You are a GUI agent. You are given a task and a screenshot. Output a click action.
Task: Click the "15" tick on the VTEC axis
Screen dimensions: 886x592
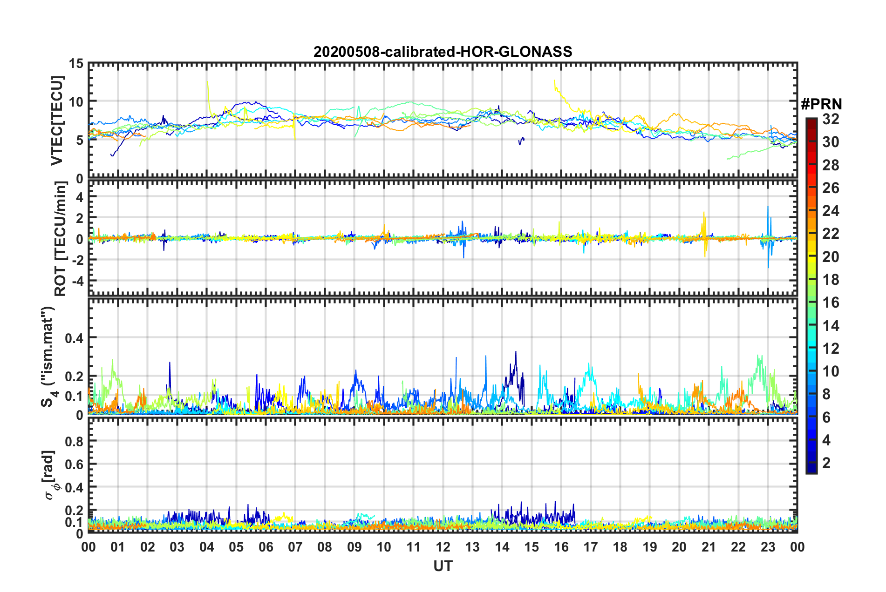76,63
